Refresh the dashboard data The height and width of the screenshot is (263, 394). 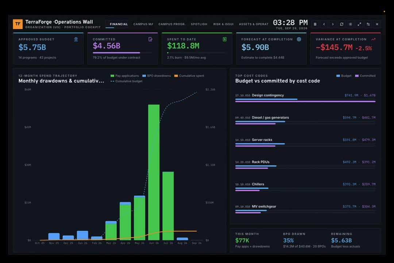coord(341,24)
